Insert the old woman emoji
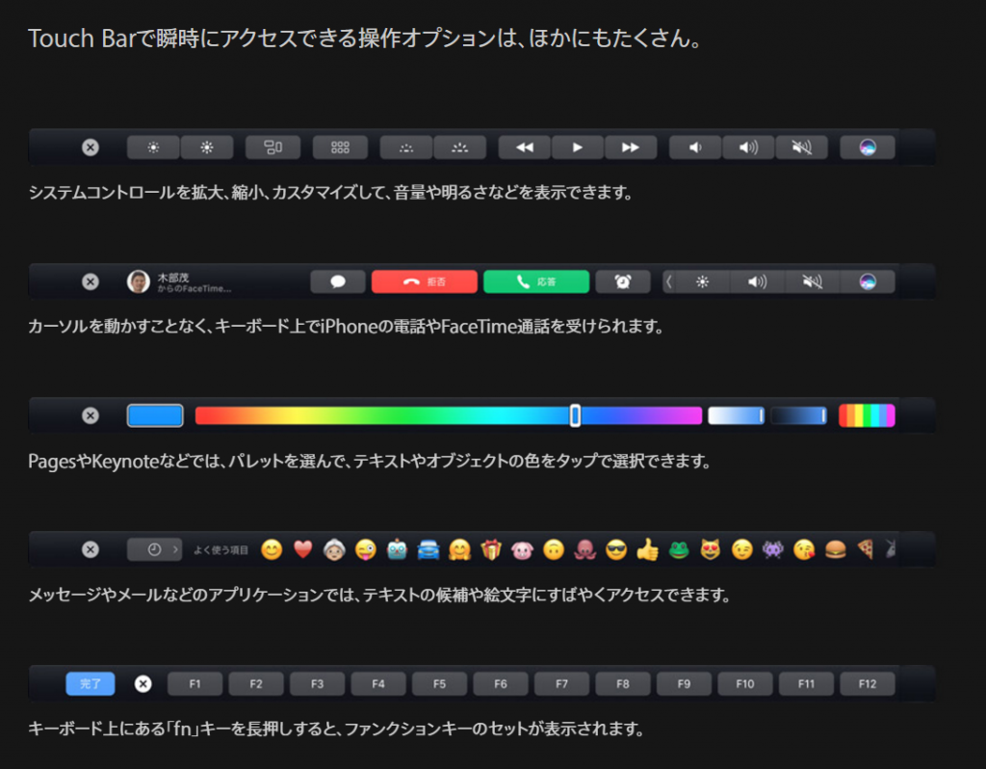 pos(334,550)
